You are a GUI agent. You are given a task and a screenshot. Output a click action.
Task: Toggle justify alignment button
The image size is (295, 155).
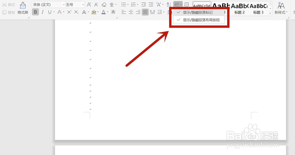[145, 12]
